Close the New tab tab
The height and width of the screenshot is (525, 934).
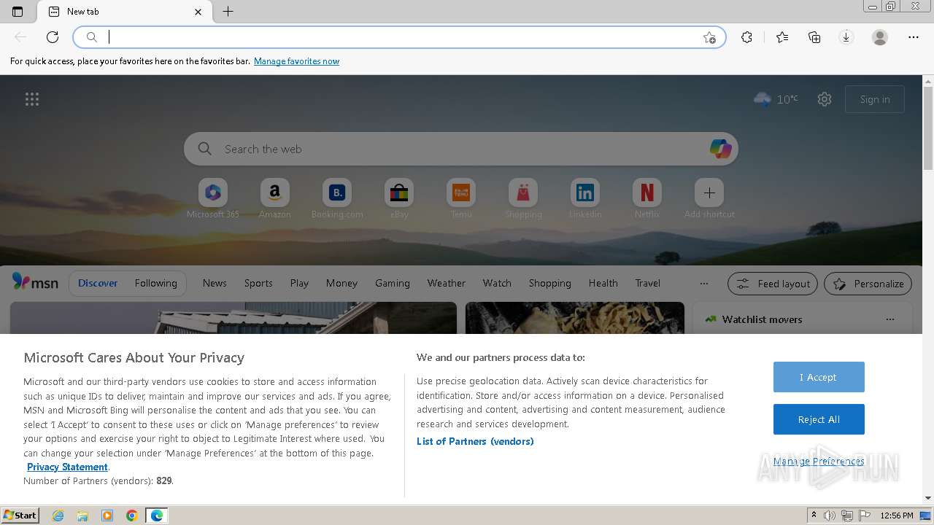point(198,12)
